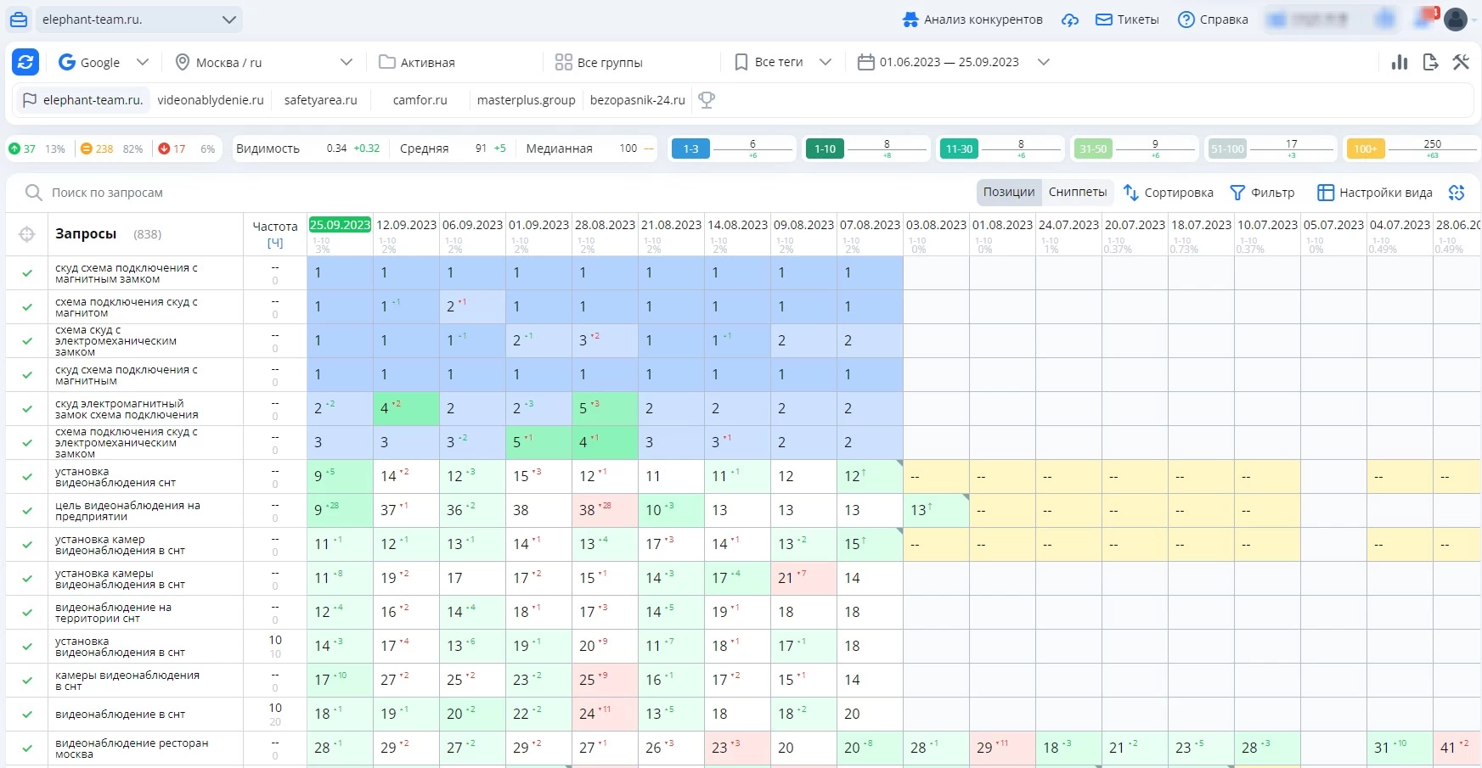
Task: Click the blue 1-3 positions range badge
Action: tap(690, 149)
